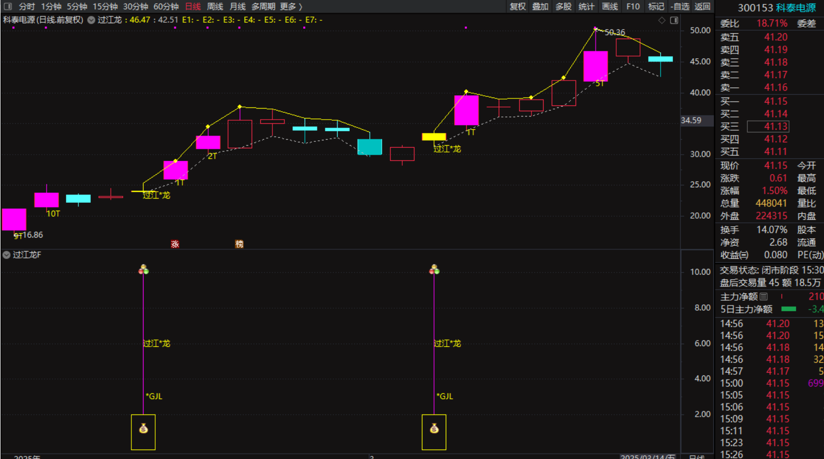
Task: Click the colored balls icon atop the later signal
Action: point(434,270)
